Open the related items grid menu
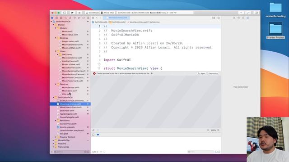The height and width of the screenshot is (162, 289). [x=93, y=18]
